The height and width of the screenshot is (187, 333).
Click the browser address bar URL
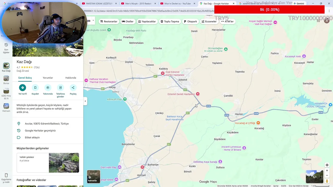click(149, 11)
